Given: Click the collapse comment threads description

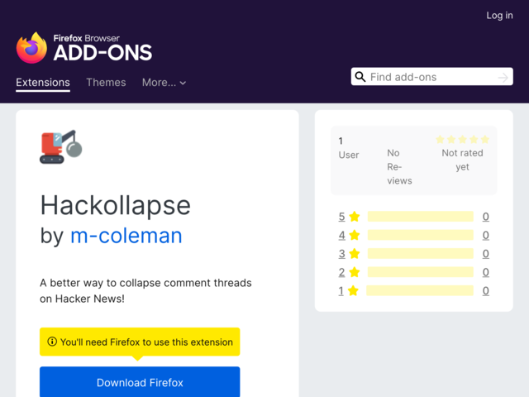Looking at the screenshot, I should click(145, 290).
